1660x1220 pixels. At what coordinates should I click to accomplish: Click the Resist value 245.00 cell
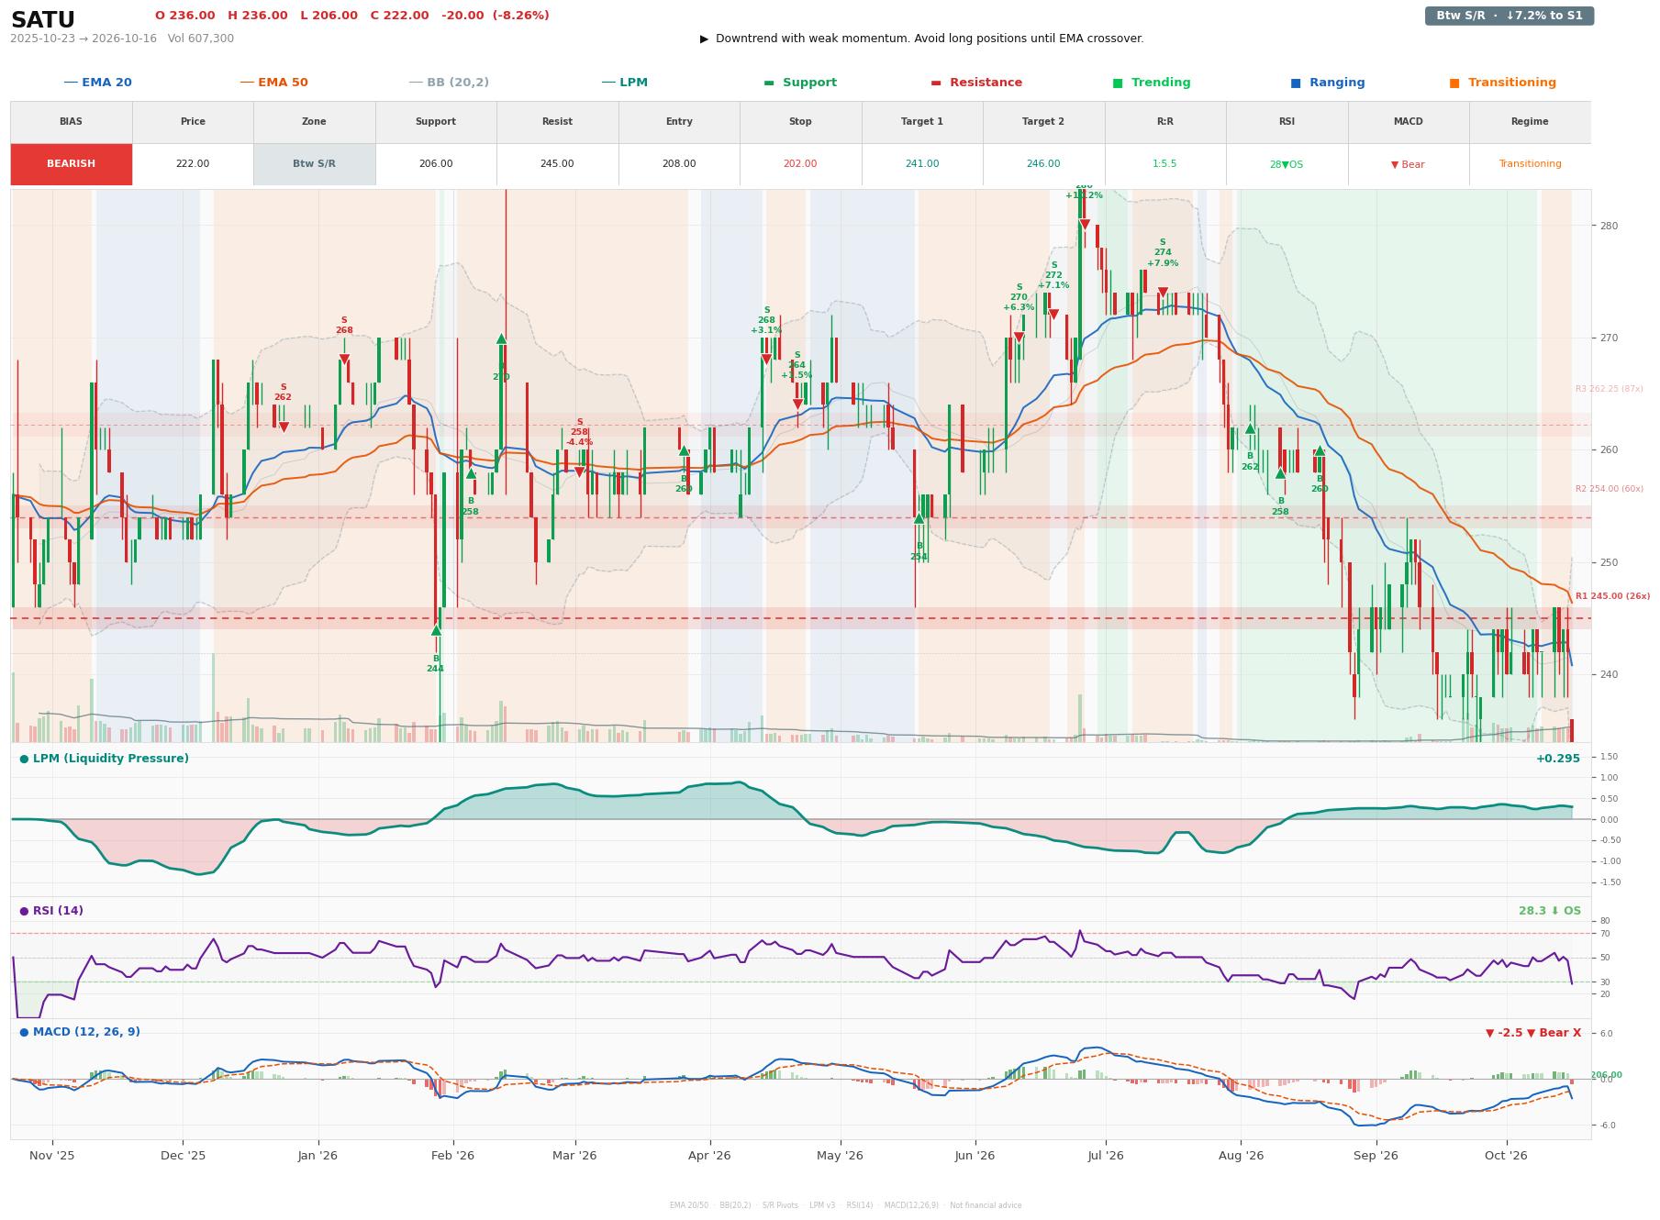coord(557,164)
